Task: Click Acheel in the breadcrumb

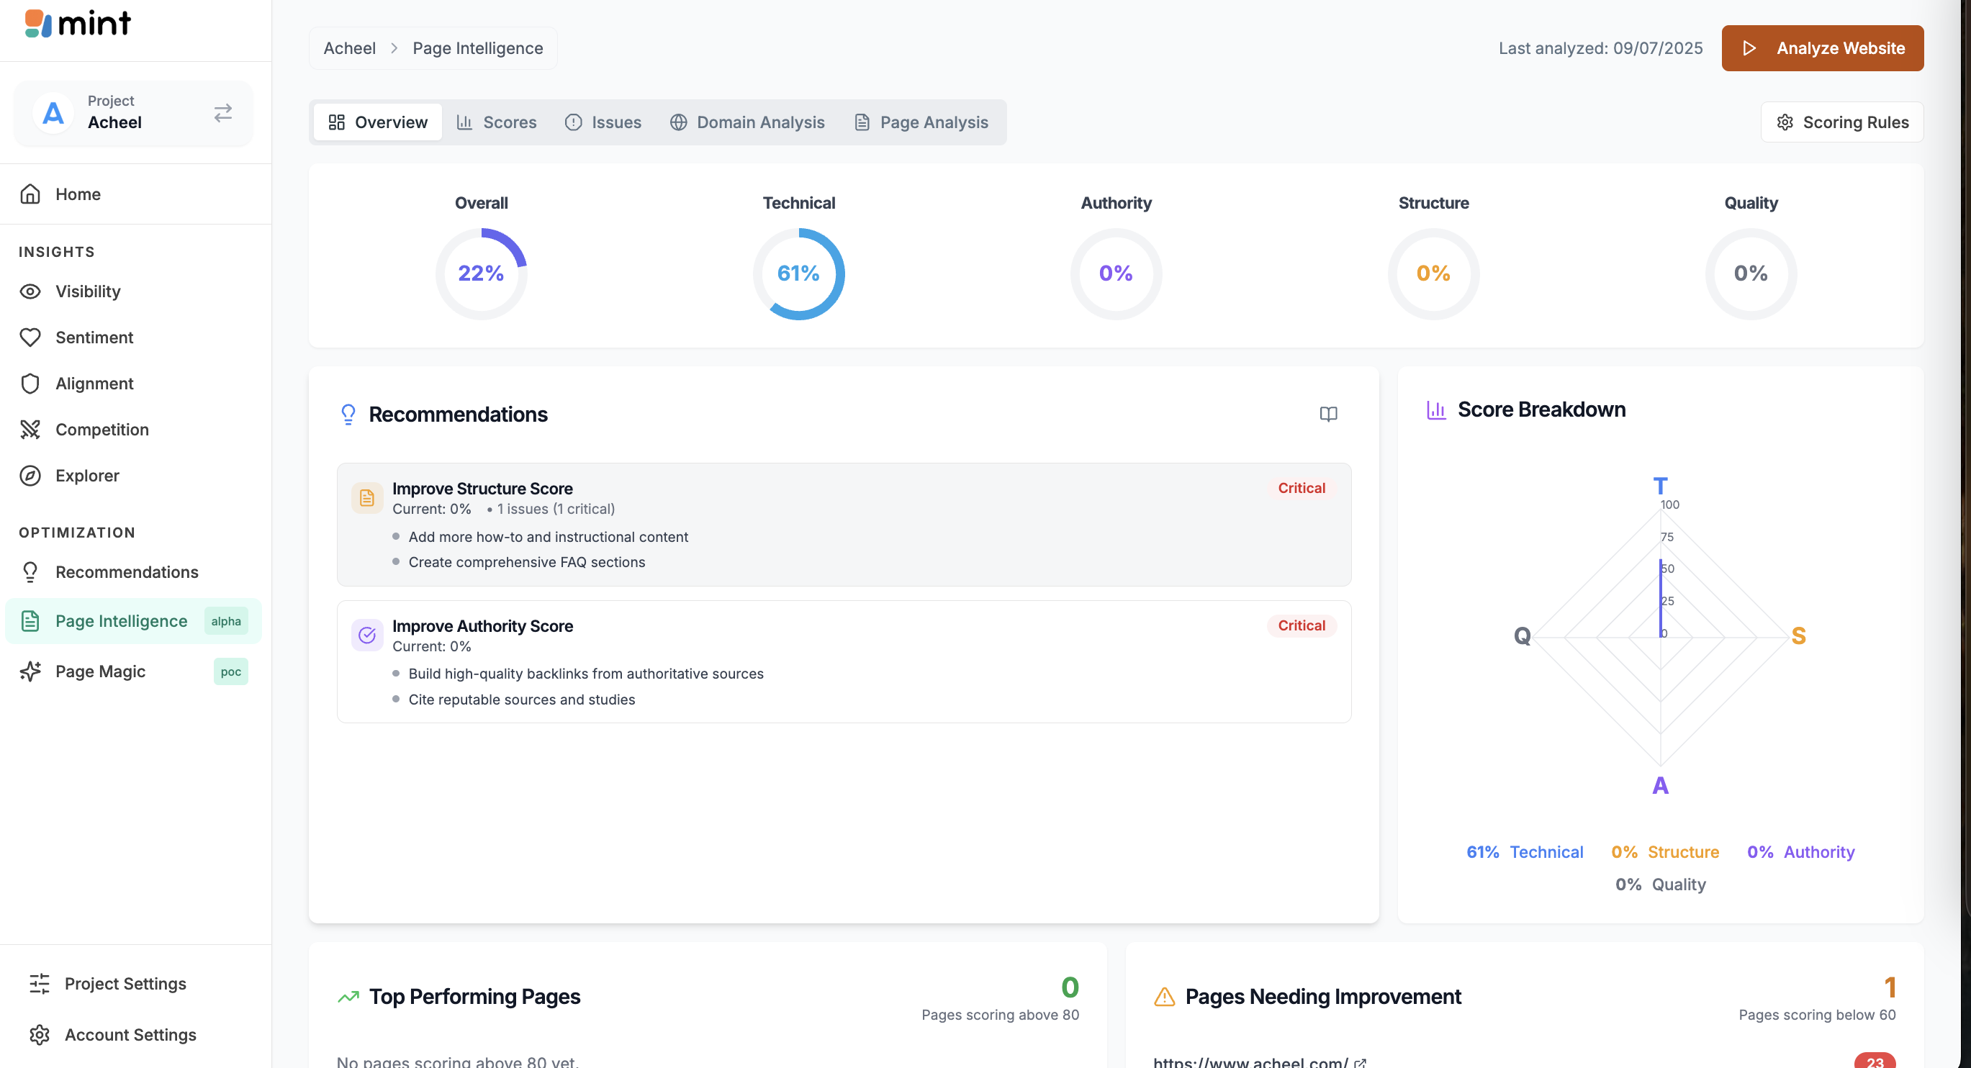Action: coord(349,48)
